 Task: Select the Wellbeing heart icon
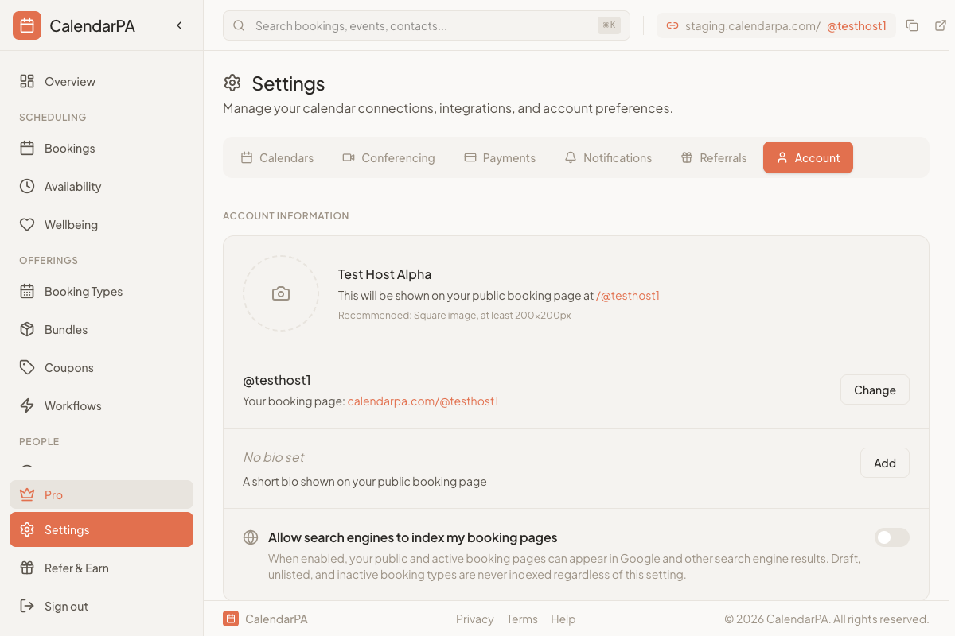(28, 224)
